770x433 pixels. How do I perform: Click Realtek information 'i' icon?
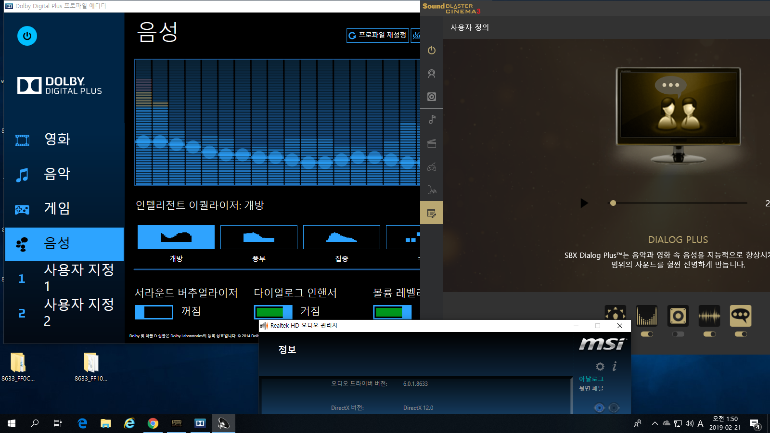click(x=615, y=367)
